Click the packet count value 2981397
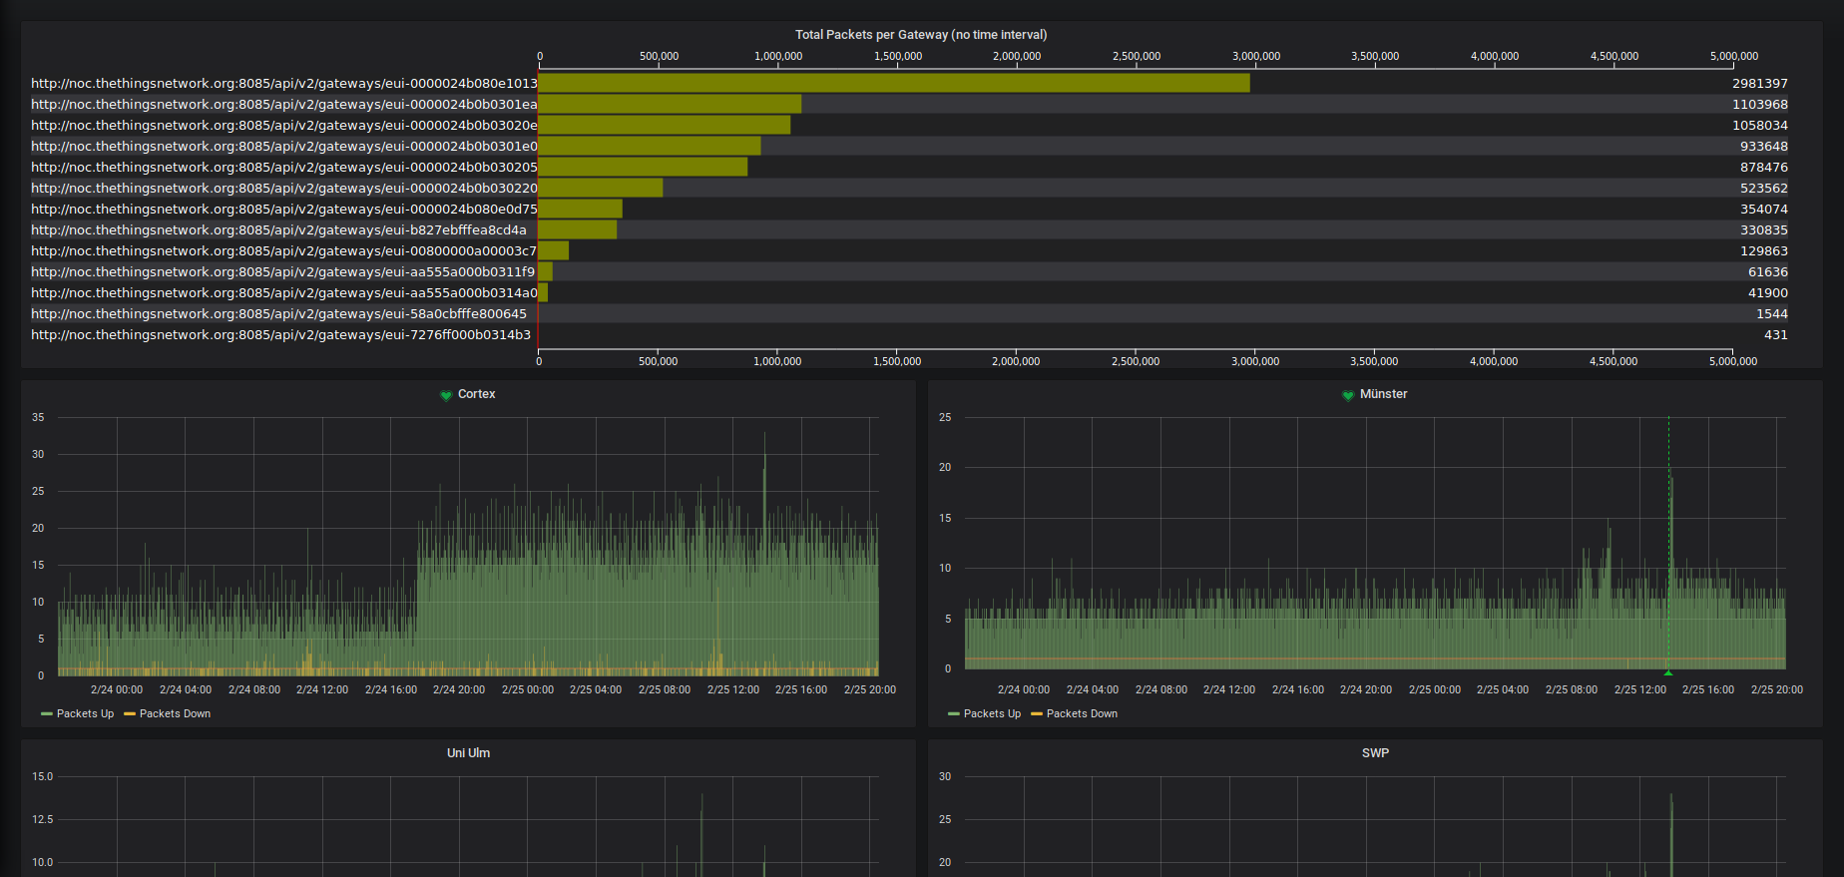 click(1760, 84)
